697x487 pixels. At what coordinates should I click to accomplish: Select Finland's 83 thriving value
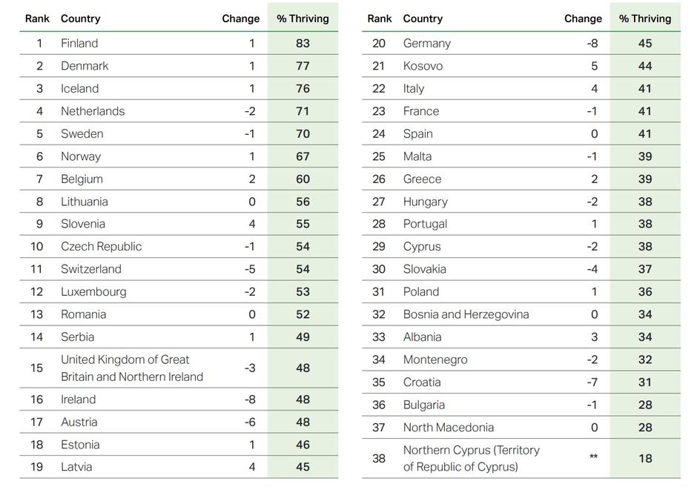tap(303, 43)
